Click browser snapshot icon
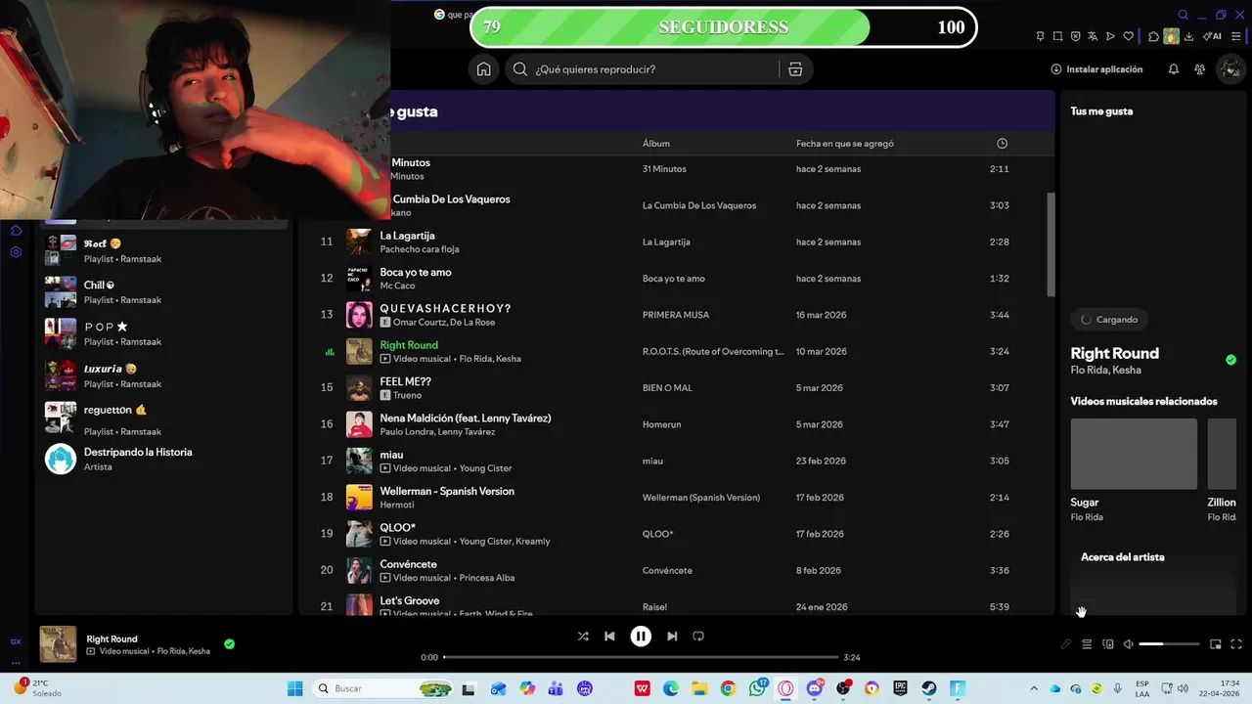 [1057, 36]
